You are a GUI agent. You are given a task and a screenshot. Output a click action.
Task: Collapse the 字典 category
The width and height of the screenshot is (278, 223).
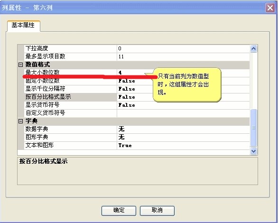pos(20,121)
